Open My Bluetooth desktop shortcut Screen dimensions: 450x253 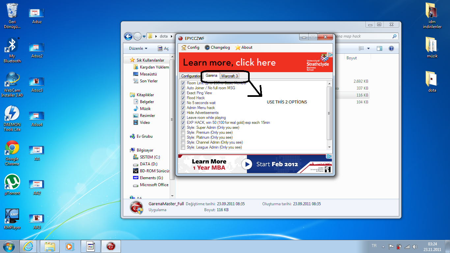[12, 50]
